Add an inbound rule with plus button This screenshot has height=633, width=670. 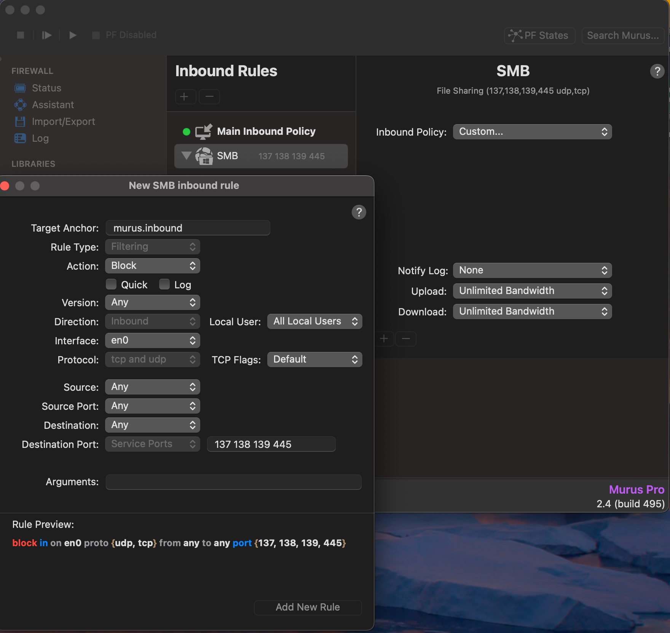point(185,97)
